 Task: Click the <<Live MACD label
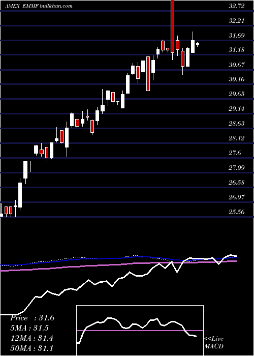pos(214,343)
